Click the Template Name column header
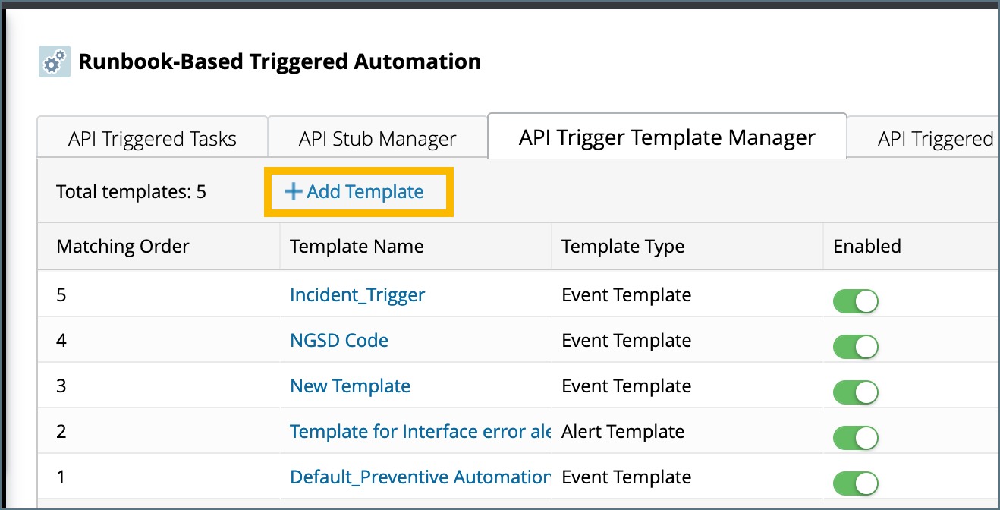The image size is (1000, 510). (x=357, y=246)
